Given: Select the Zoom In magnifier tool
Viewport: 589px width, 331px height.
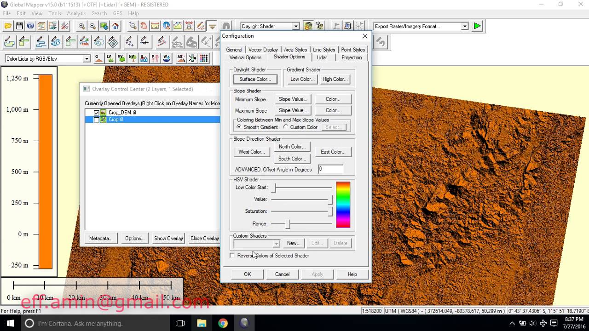Looking at the screenshot, I should [81, 26].
